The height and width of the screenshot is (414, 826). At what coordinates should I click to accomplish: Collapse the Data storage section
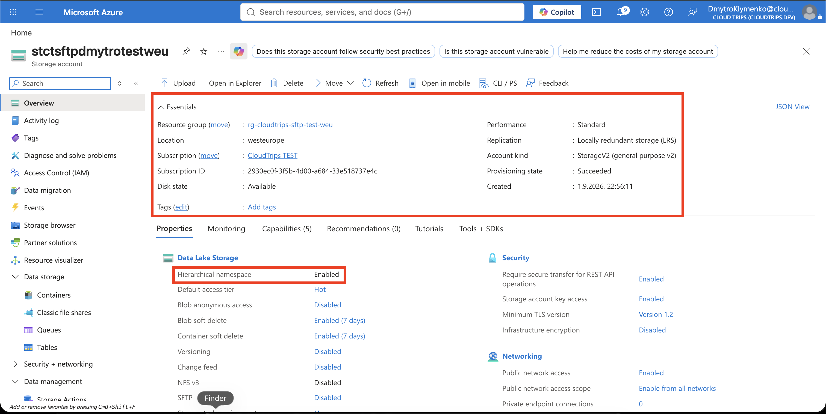click(x=15, y=277)
